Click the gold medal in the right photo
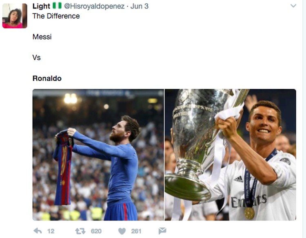The image size is (306, 238). (249, 213)
